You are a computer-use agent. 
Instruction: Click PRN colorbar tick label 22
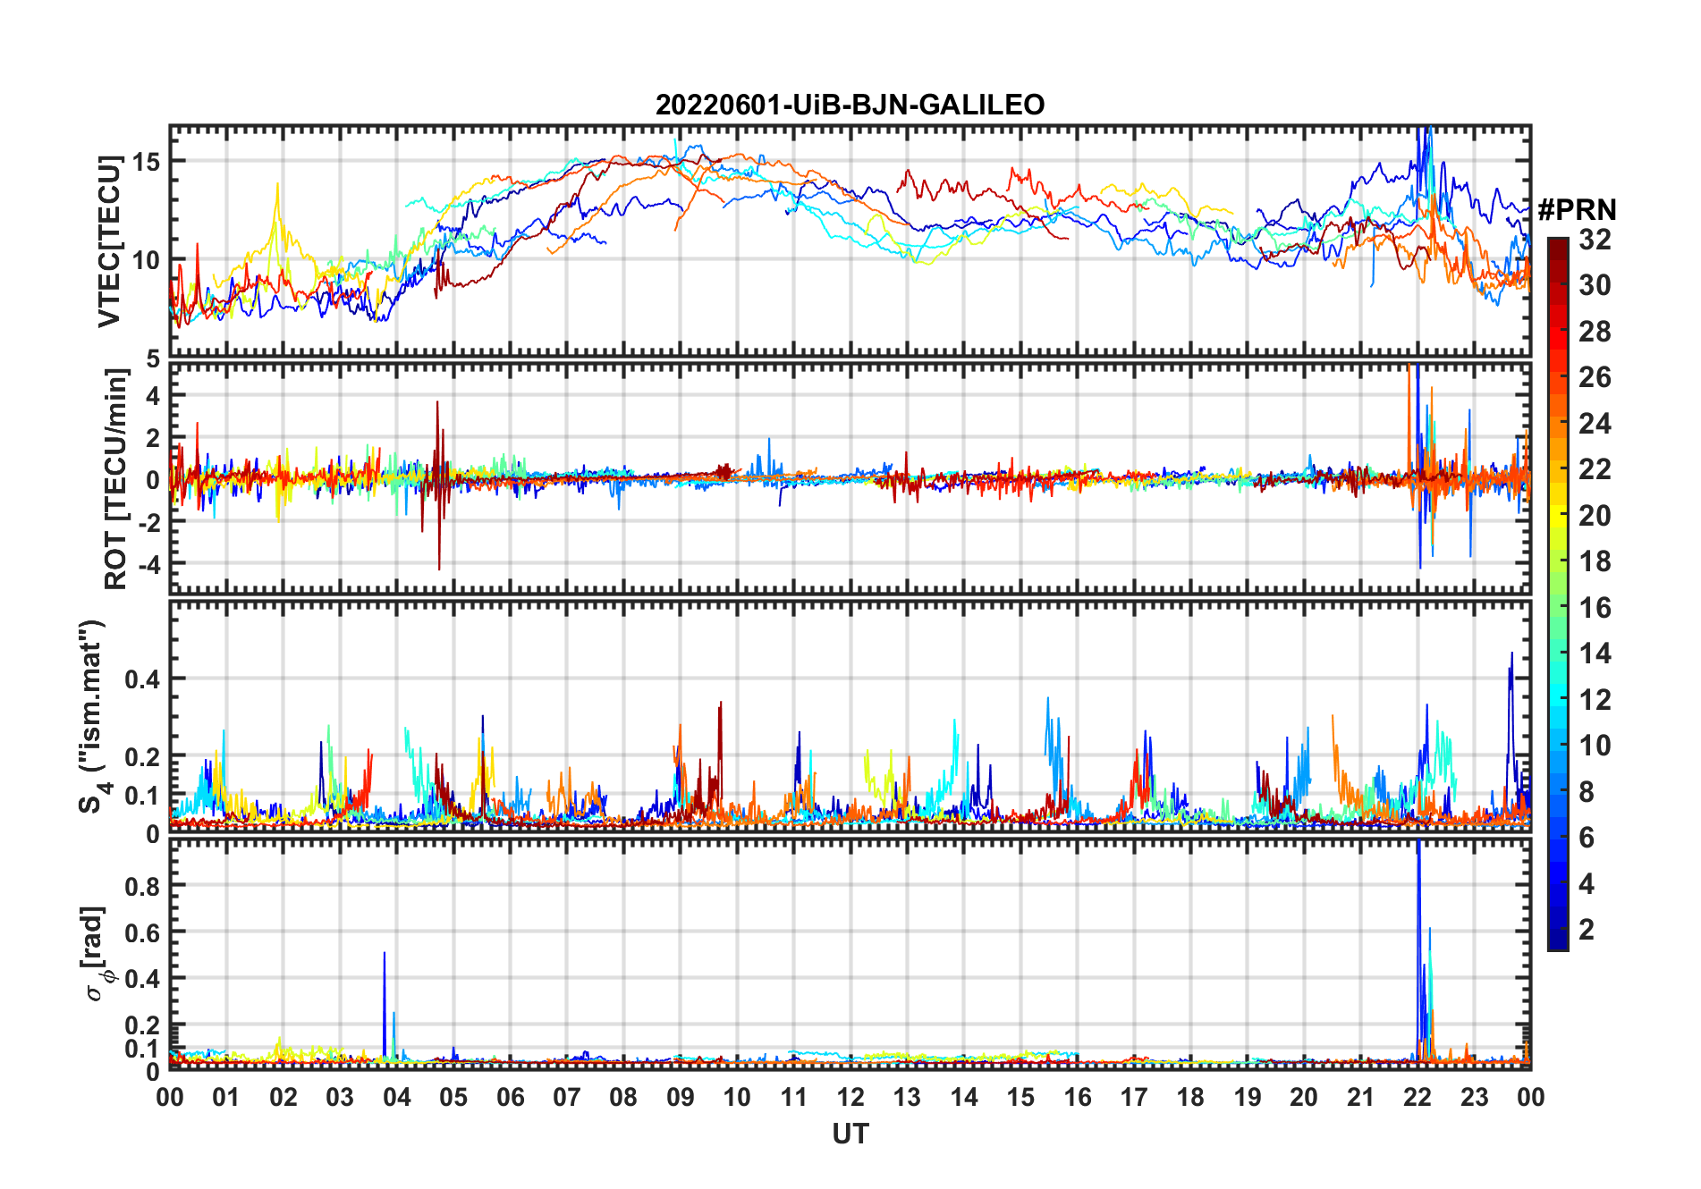(x=1595, y=469)
